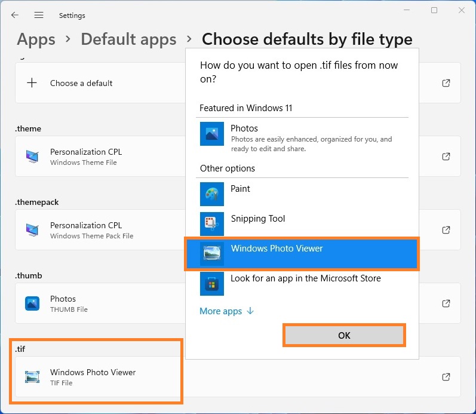Screen dimensions: 476x414
Task: Go back with the back arrow
Action: pyautogui.click(x=14, y=15)
